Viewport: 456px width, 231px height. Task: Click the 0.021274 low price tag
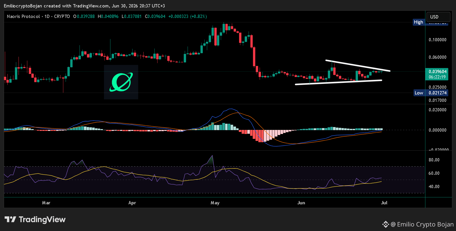[x=437, y=93]
